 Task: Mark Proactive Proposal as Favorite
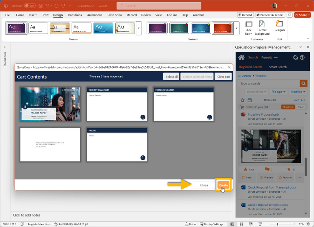(285, 177)
